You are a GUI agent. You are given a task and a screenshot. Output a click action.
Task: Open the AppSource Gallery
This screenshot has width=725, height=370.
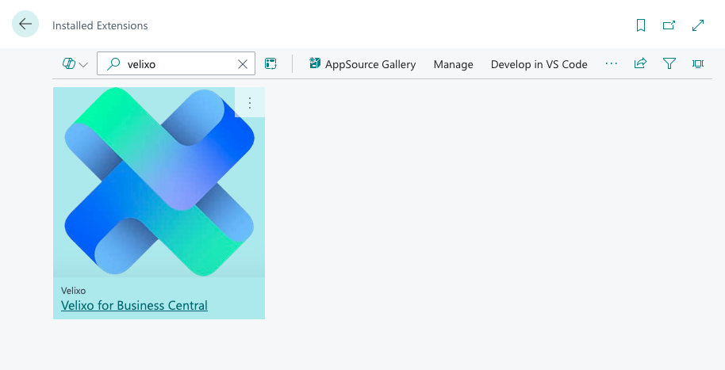(x=362, y=64)
